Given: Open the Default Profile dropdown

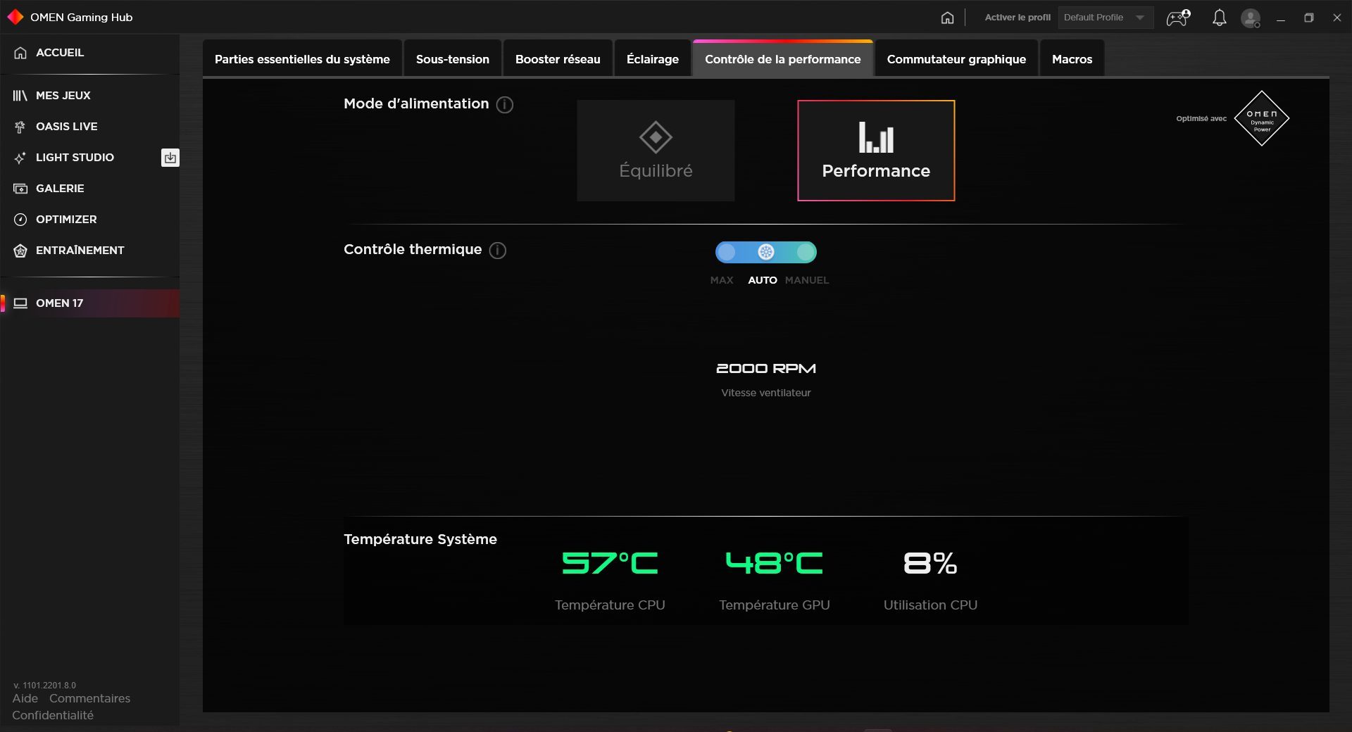Looking at the screenshot, I should (x=1106, y=18).
